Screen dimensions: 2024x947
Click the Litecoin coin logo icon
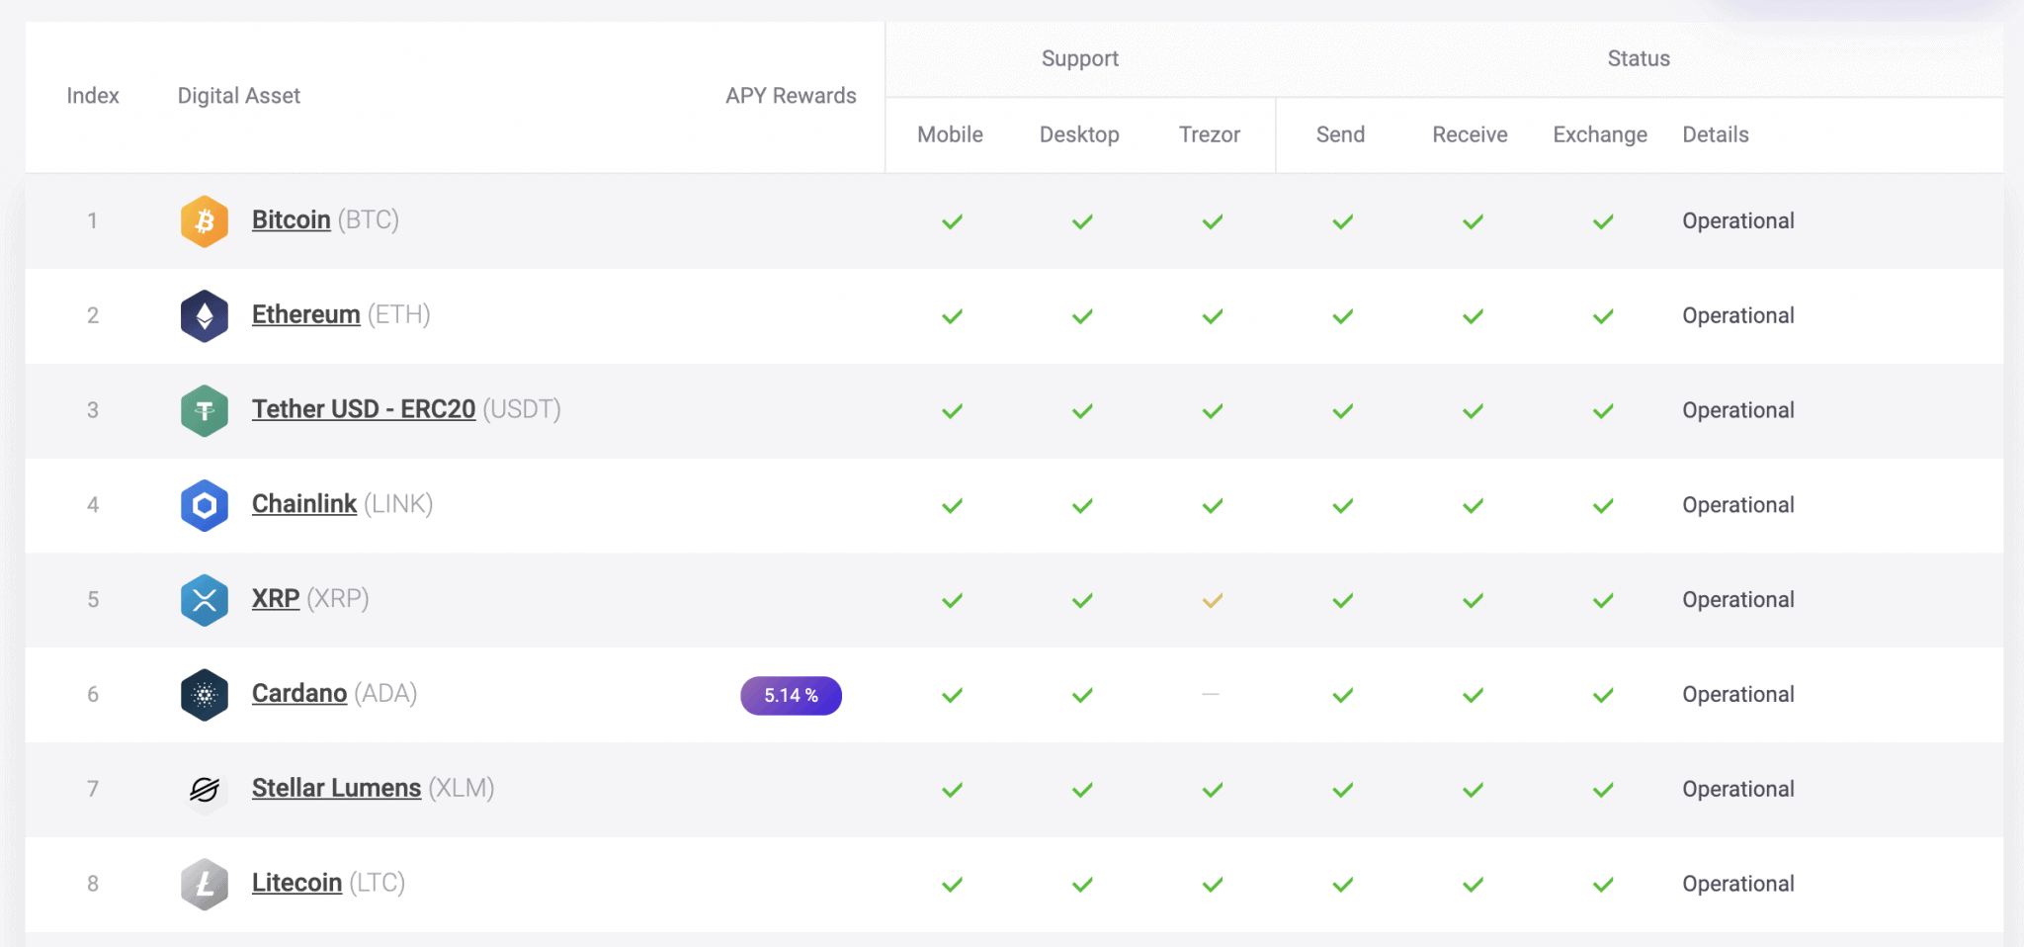pos(205,884)
